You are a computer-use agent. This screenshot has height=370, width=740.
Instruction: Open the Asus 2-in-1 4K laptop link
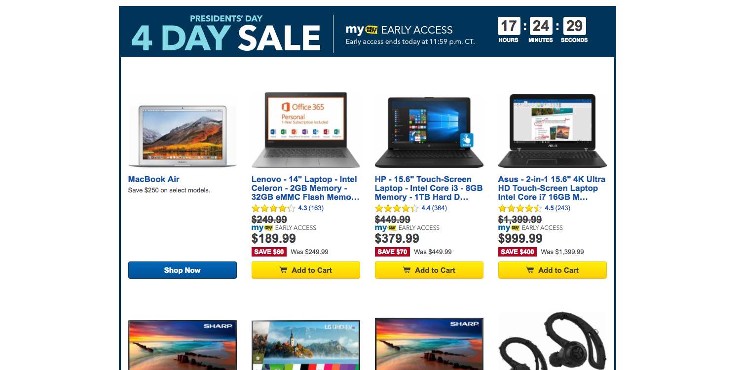pos(552,188)
